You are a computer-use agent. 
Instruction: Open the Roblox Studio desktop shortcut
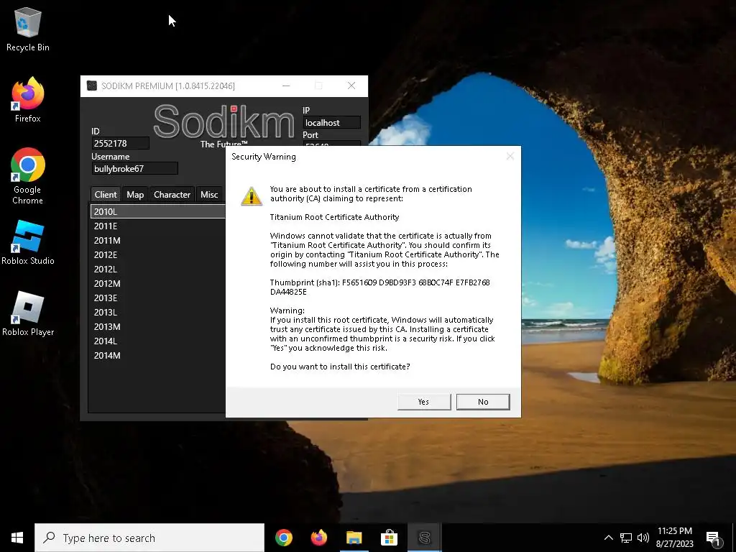click(x=28, y=243)
